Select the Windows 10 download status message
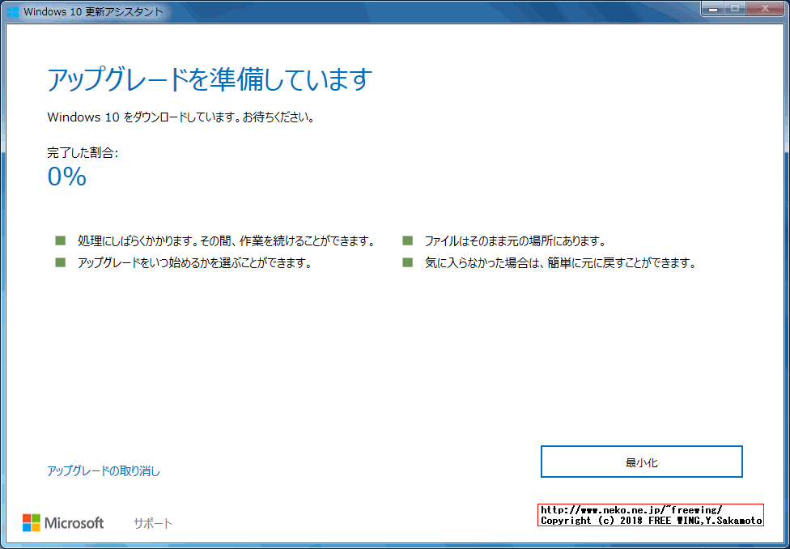 tap(182, 117)
